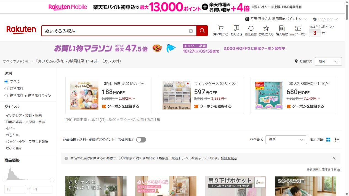The width and height of the screenshot is (349, 196).
Task: Select genre おもちゃ
Action: coord(12,135)
